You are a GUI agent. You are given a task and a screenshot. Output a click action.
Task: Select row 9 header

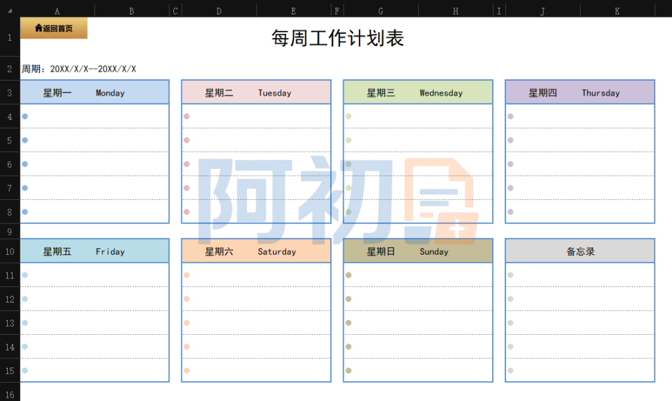click(x=10, y=231)
